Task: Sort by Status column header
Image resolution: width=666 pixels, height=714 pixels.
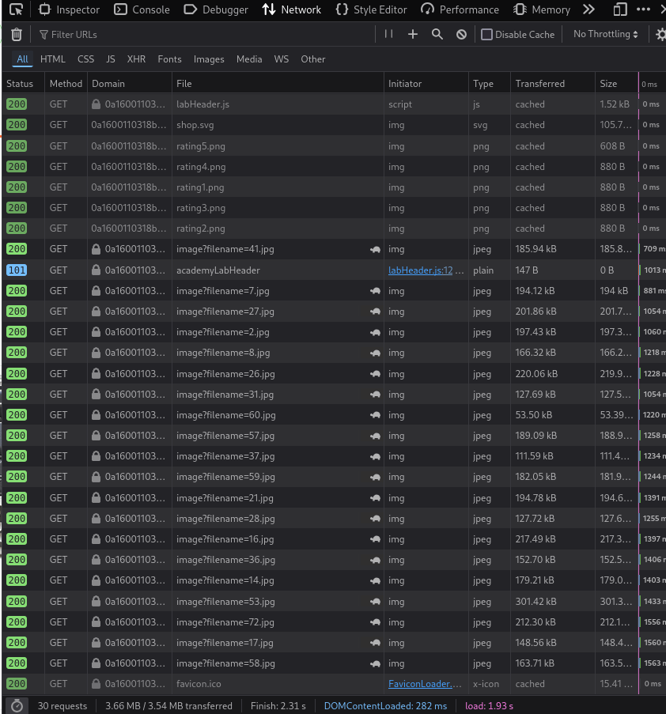Action: pos(23,84)
